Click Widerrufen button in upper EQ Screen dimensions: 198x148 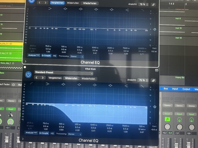pos(73,3)
